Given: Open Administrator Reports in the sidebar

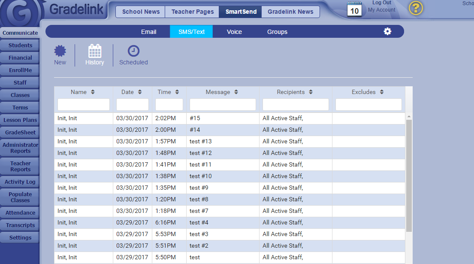Looking at the screenshot, I should (x=20, y=148).
